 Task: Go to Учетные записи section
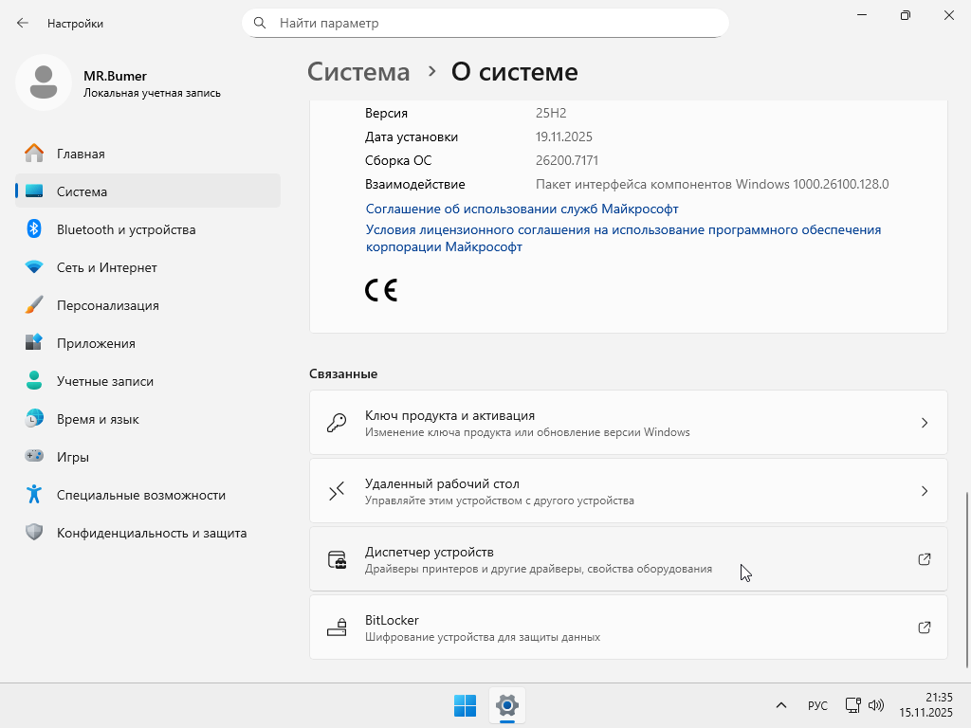click(104, 381)
